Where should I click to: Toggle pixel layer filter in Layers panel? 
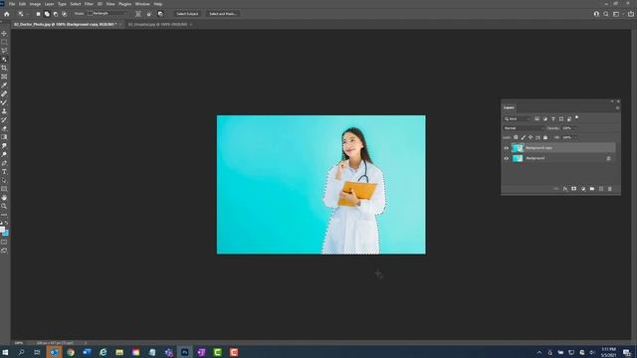pos(536,119)
